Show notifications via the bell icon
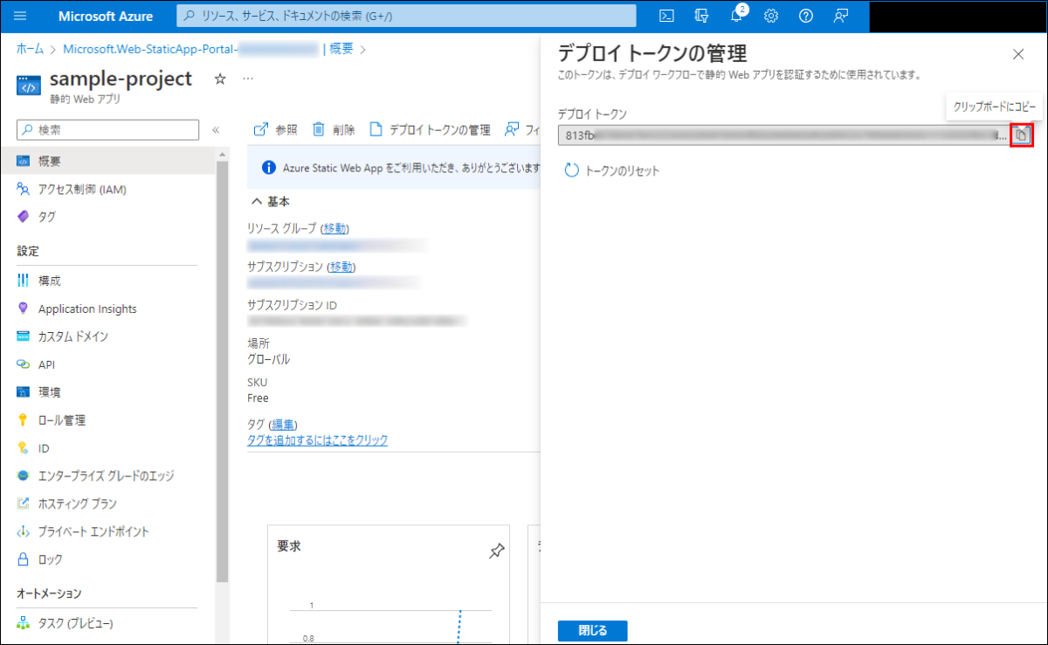 (737, 16)
